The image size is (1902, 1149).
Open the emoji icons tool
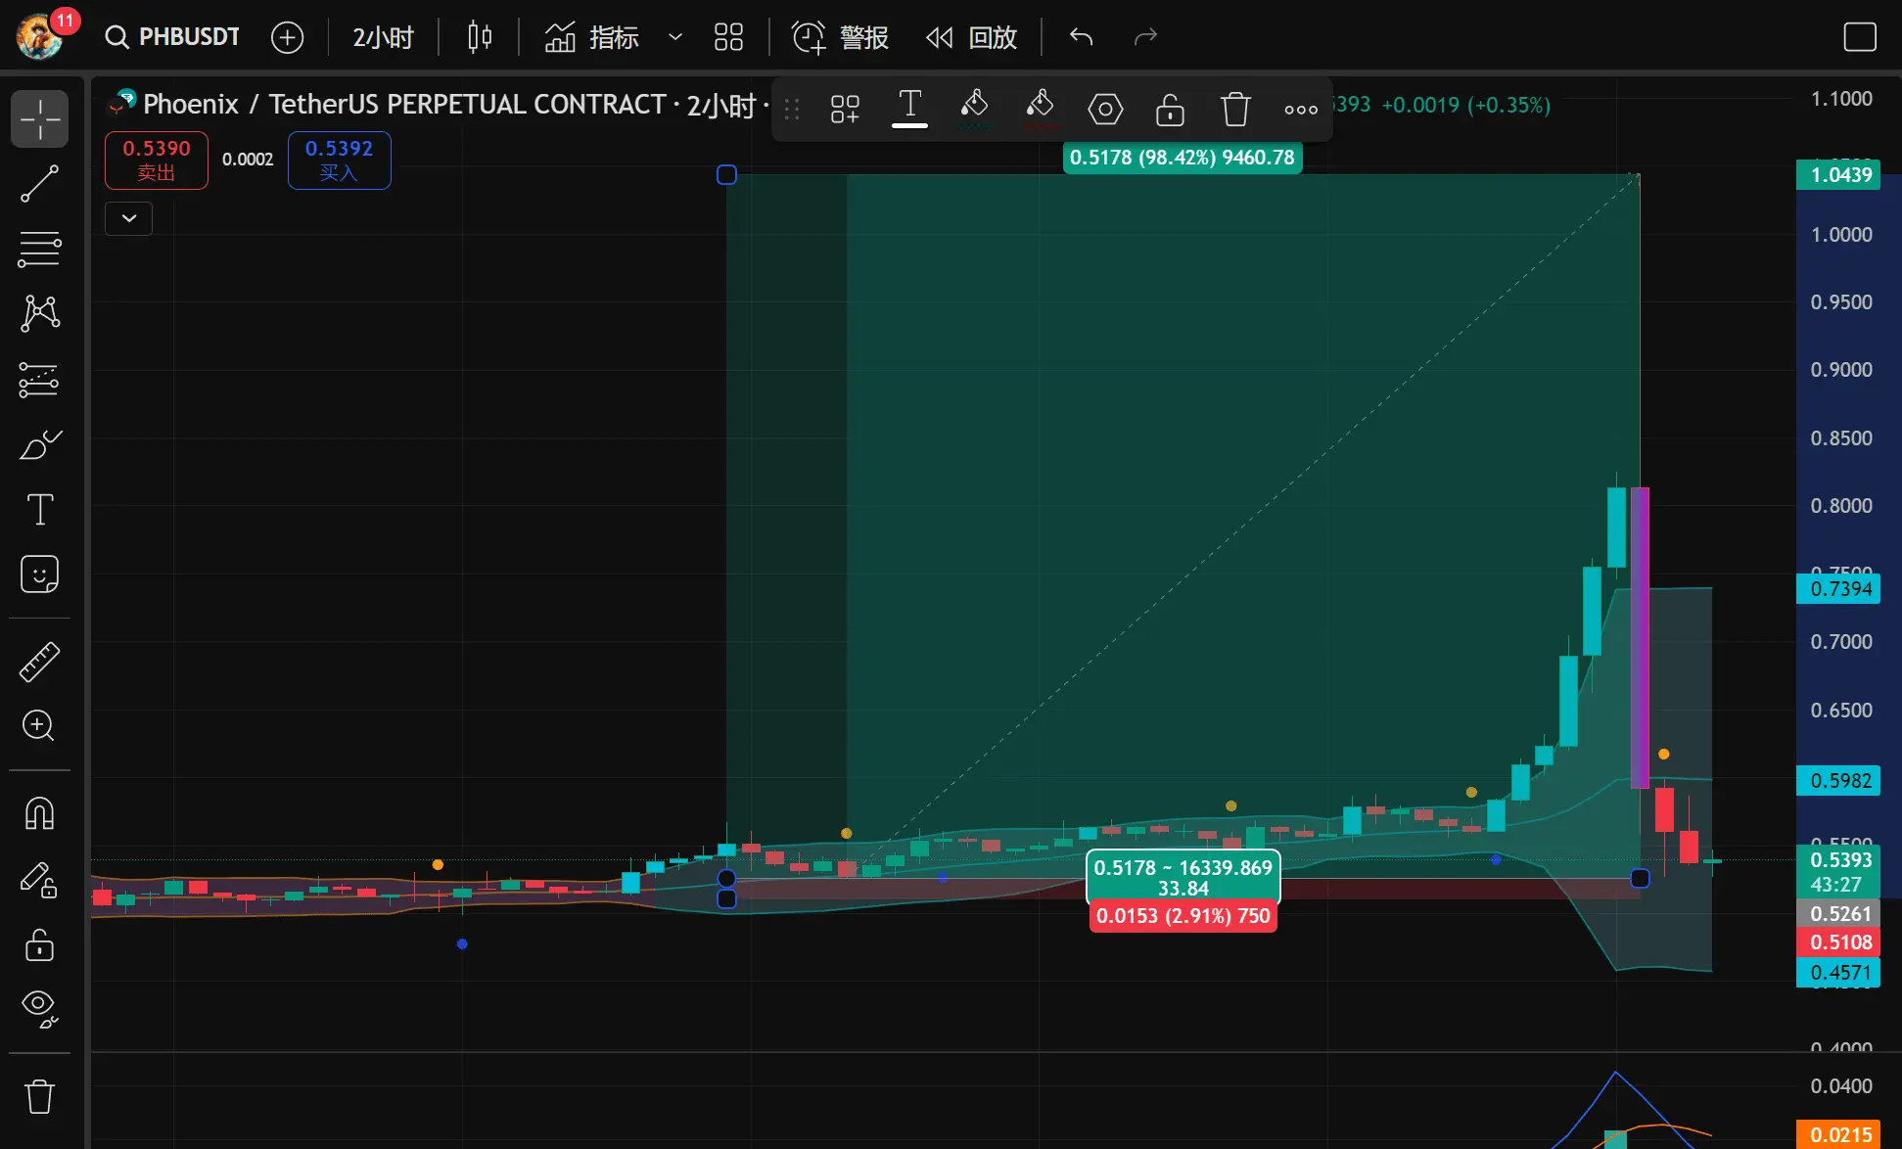point(39,574)
